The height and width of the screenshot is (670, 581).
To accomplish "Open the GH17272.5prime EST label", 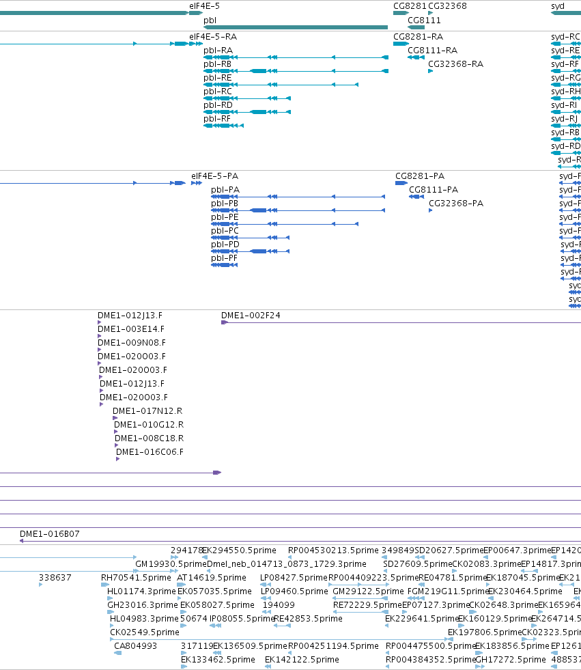I will [x=511, y=660].
